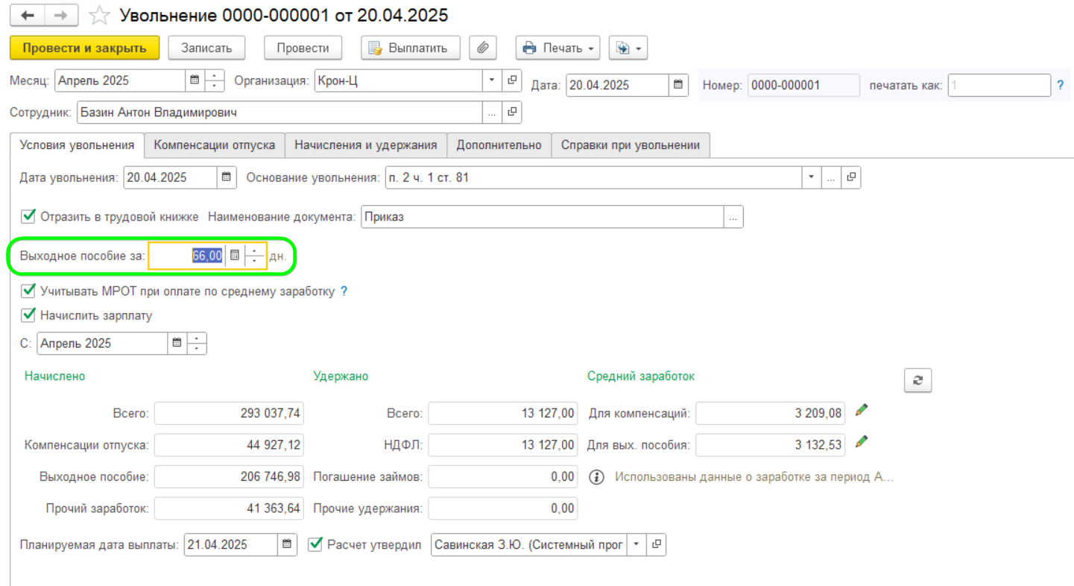
Task: Click the back navigation arrow
Action: tap(28, 16)
